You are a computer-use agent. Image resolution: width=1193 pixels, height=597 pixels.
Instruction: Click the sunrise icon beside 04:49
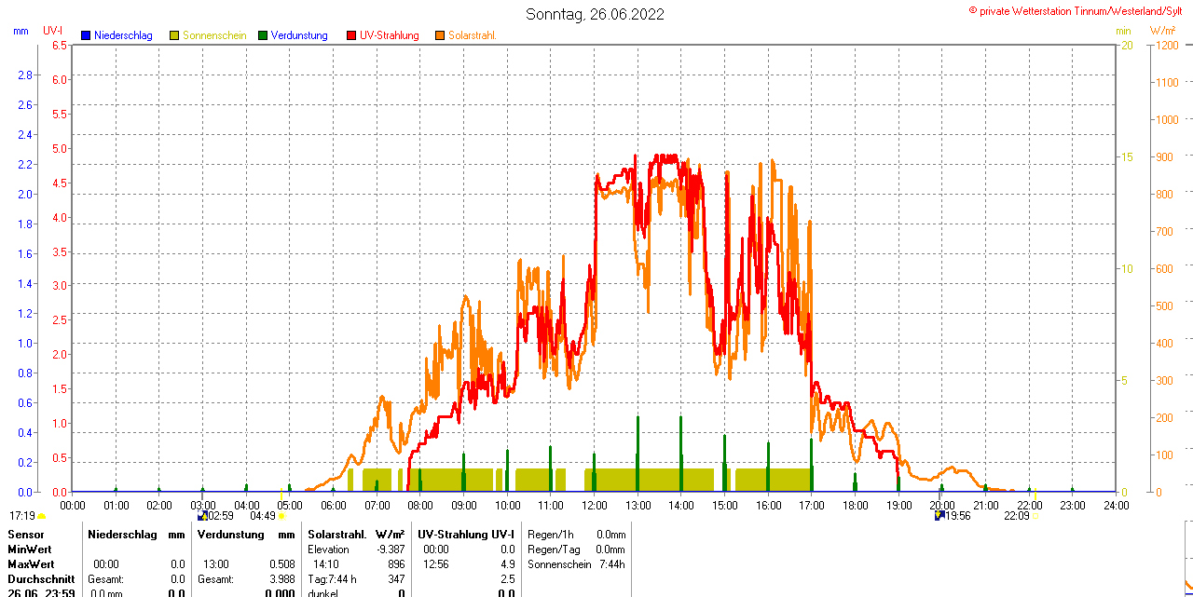[281, 516]
